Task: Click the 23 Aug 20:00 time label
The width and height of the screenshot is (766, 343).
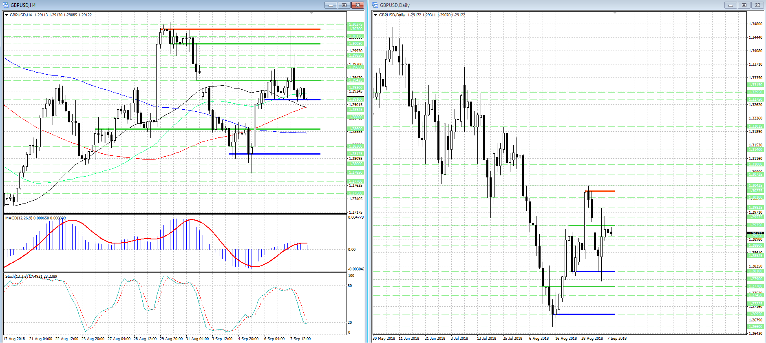Action: (x=93, y=339)
